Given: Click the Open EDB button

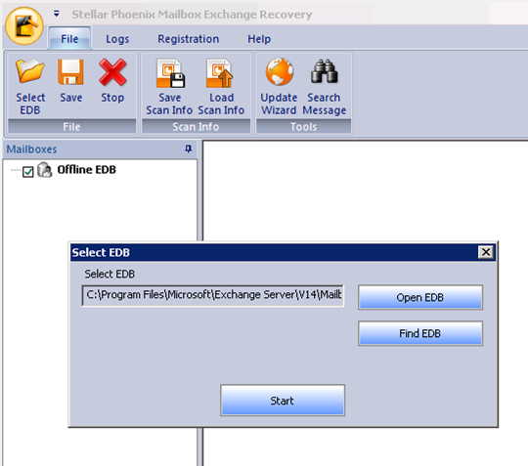Looking at the screenshot, I should tap(420, 297).
